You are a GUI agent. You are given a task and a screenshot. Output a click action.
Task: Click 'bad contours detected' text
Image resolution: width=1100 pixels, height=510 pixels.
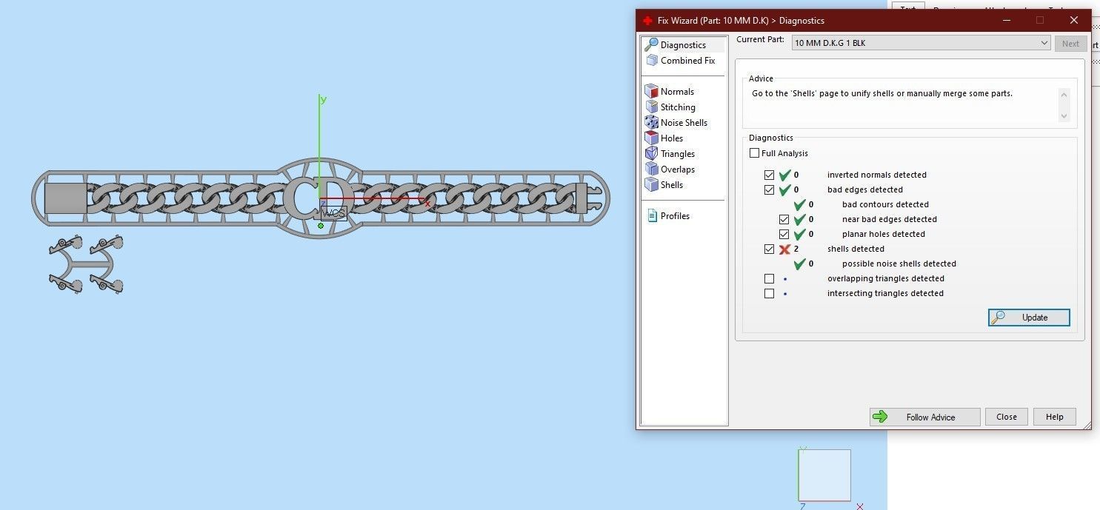click(x=885, y=204)
